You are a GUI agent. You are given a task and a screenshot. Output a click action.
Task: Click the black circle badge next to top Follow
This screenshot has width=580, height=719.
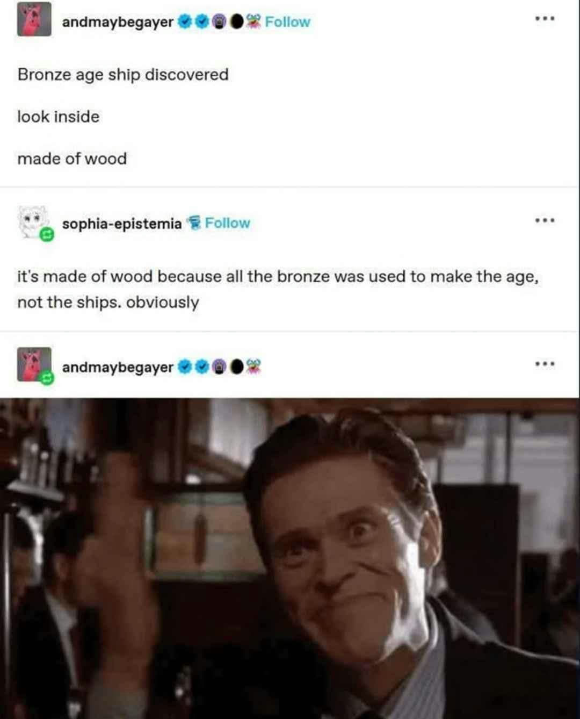(237, 22)
